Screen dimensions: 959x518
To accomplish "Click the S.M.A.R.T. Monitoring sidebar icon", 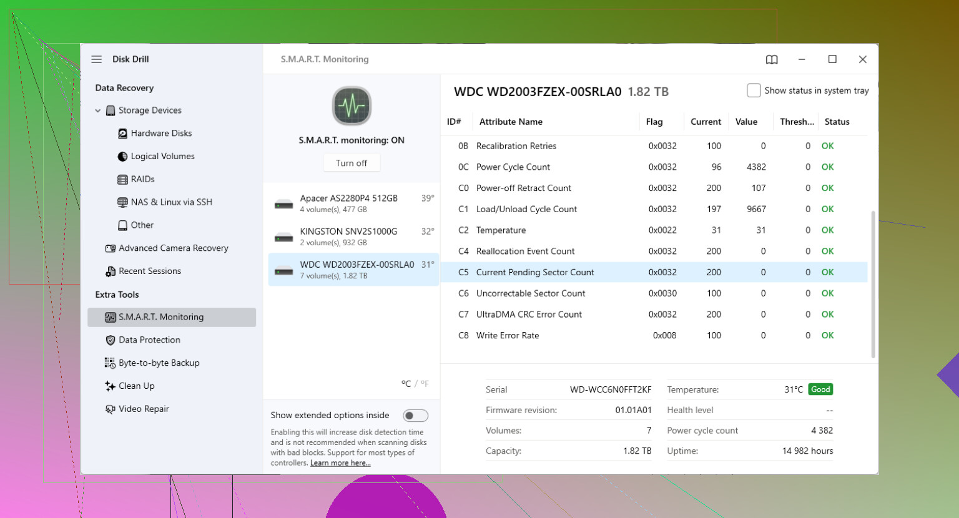I will [x=111, y=317].
